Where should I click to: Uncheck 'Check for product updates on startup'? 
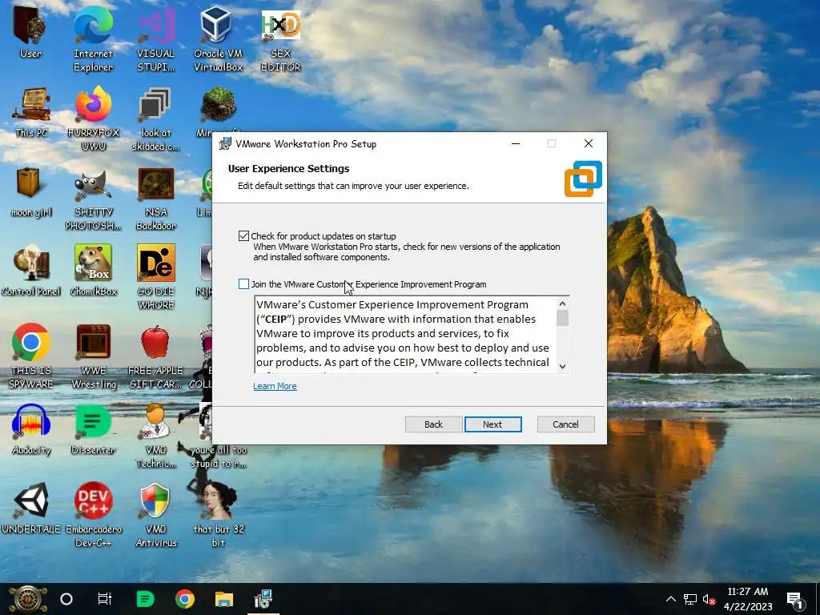tap(243, 236)
